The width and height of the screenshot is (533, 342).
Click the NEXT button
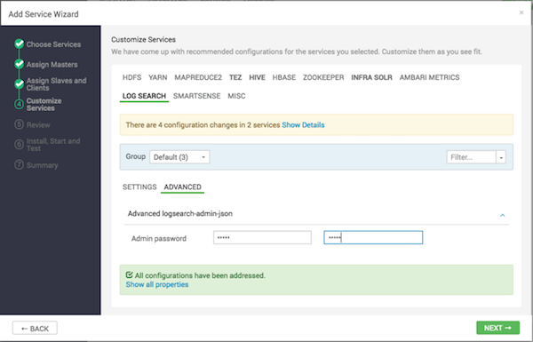[497, 328]
